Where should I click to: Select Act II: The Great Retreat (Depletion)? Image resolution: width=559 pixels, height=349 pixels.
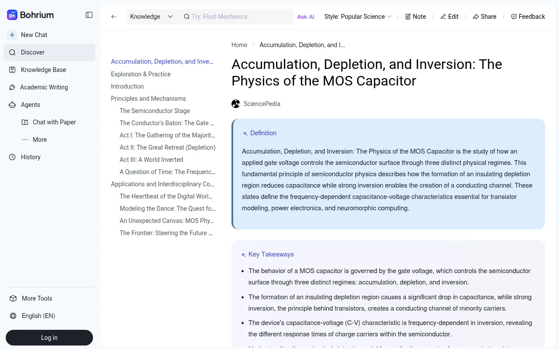tap(168, 147)
